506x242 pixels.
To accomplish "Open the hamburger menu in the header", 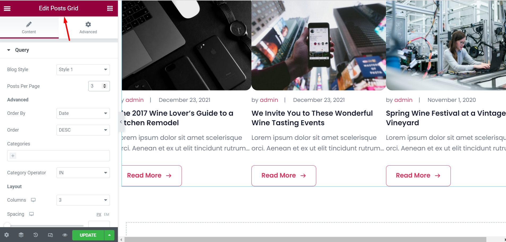I will click(7, 8).
